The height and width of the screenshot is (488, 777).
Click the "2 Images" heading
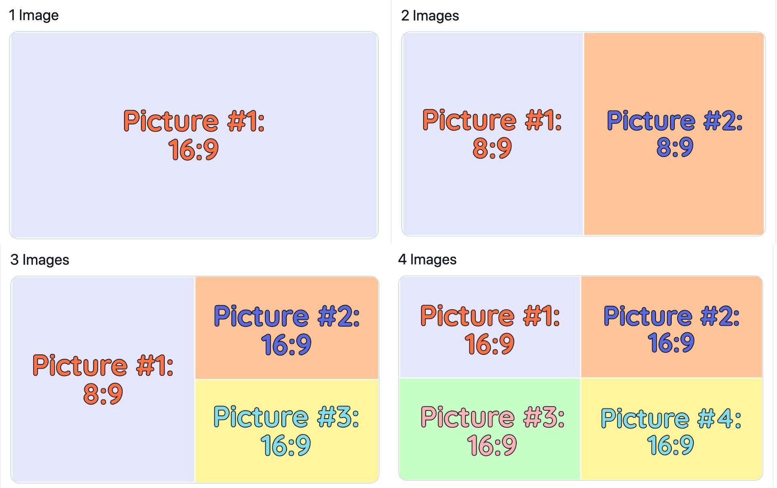[430, 16]
